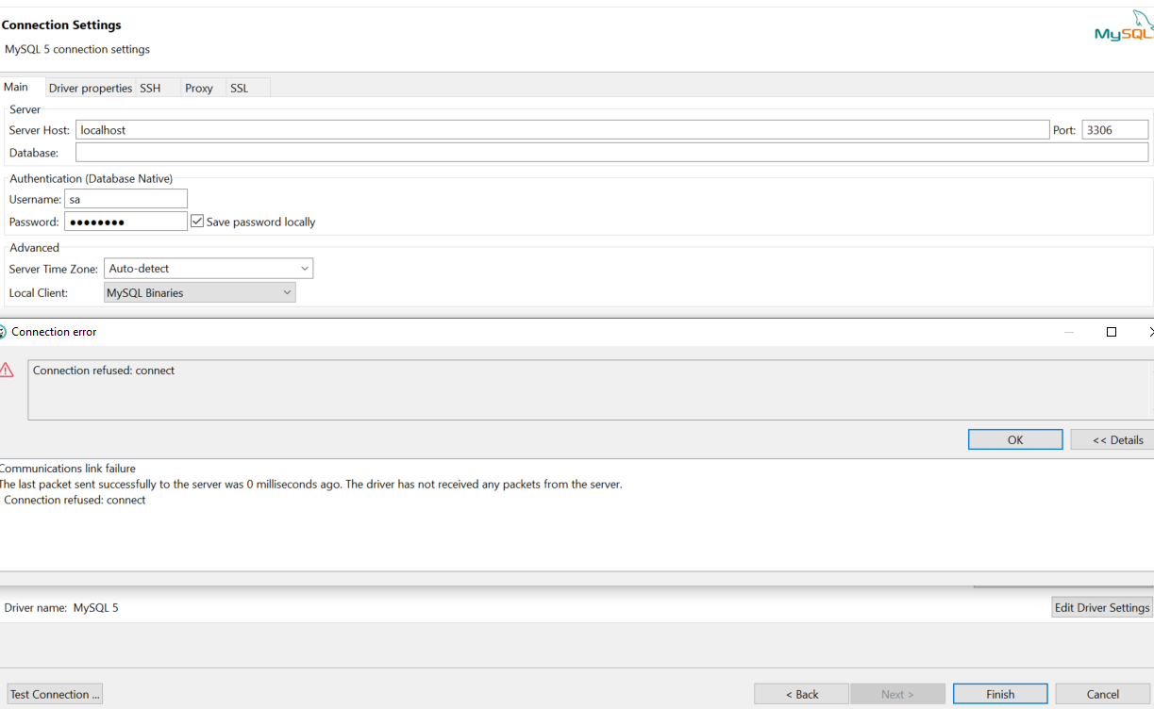Screen dimensions: 1154x709
Task: Click the 'The last packet sent successfully' line
Action: tap(310, 485)
